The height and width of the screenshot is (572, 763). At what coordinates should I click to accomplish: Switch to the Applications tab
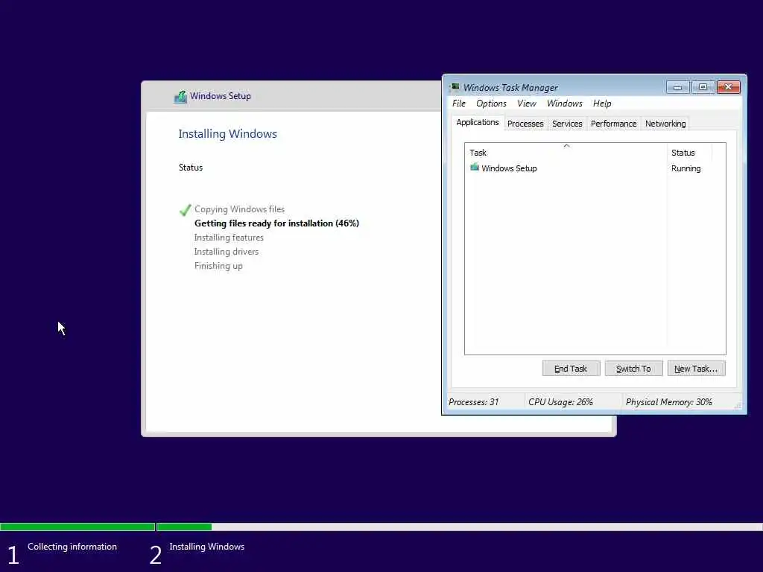coord(478,123)
